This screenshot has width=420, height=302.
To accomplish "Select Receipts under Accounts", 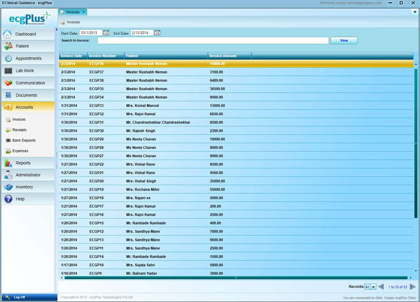I will click(19, 130).
